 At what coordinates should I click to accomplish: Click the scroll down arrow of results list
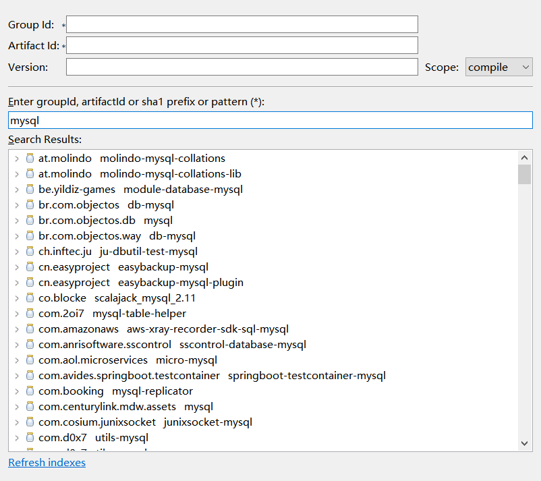tap(524, 443)
